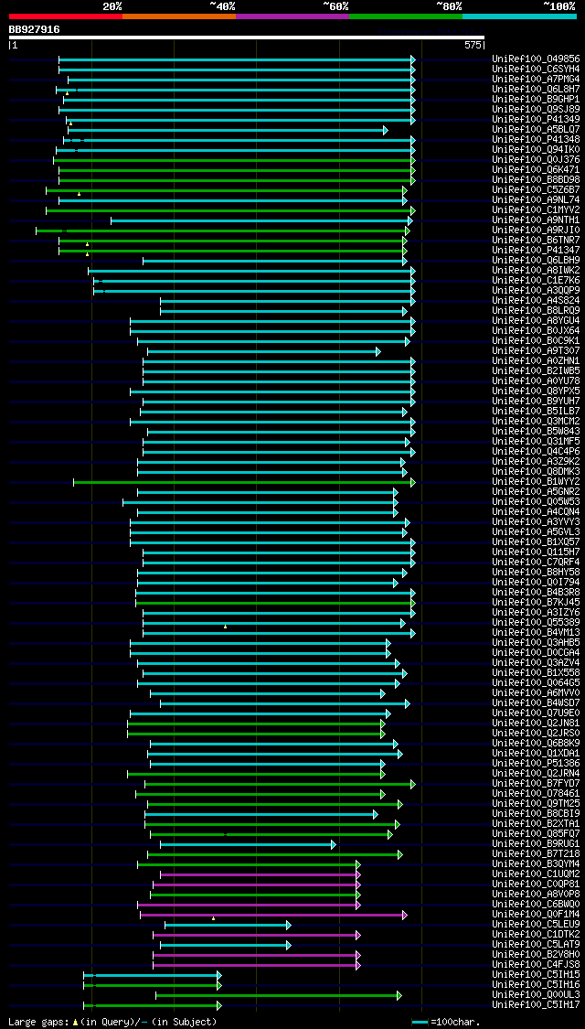Select the UniRef100_C5LEU9 label

(x=536, y=925)
